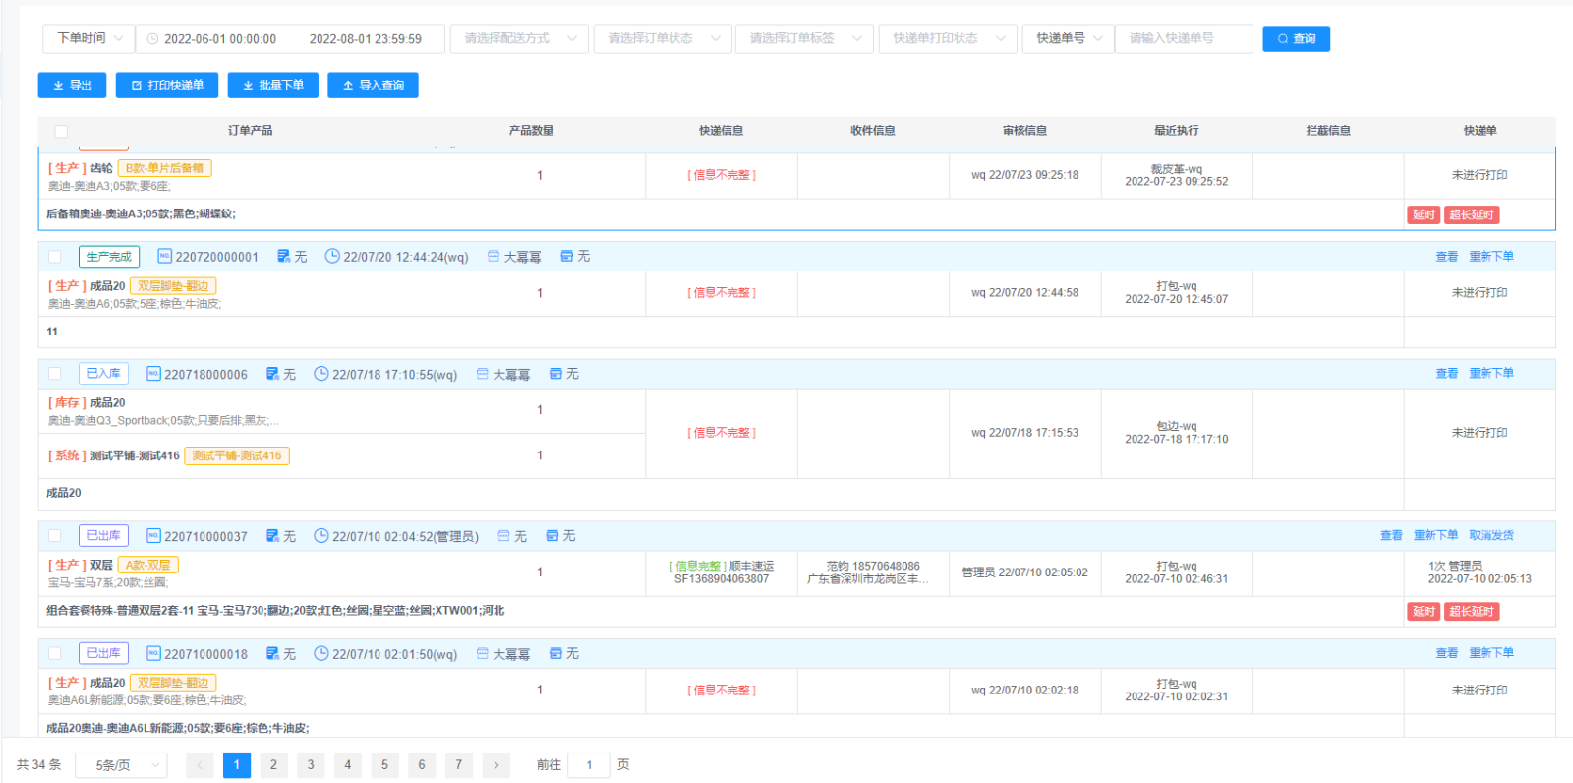Open the 请选择订单状态 dropdown
The width and height of the screenshot is (1573, 783).
[663, 38]
